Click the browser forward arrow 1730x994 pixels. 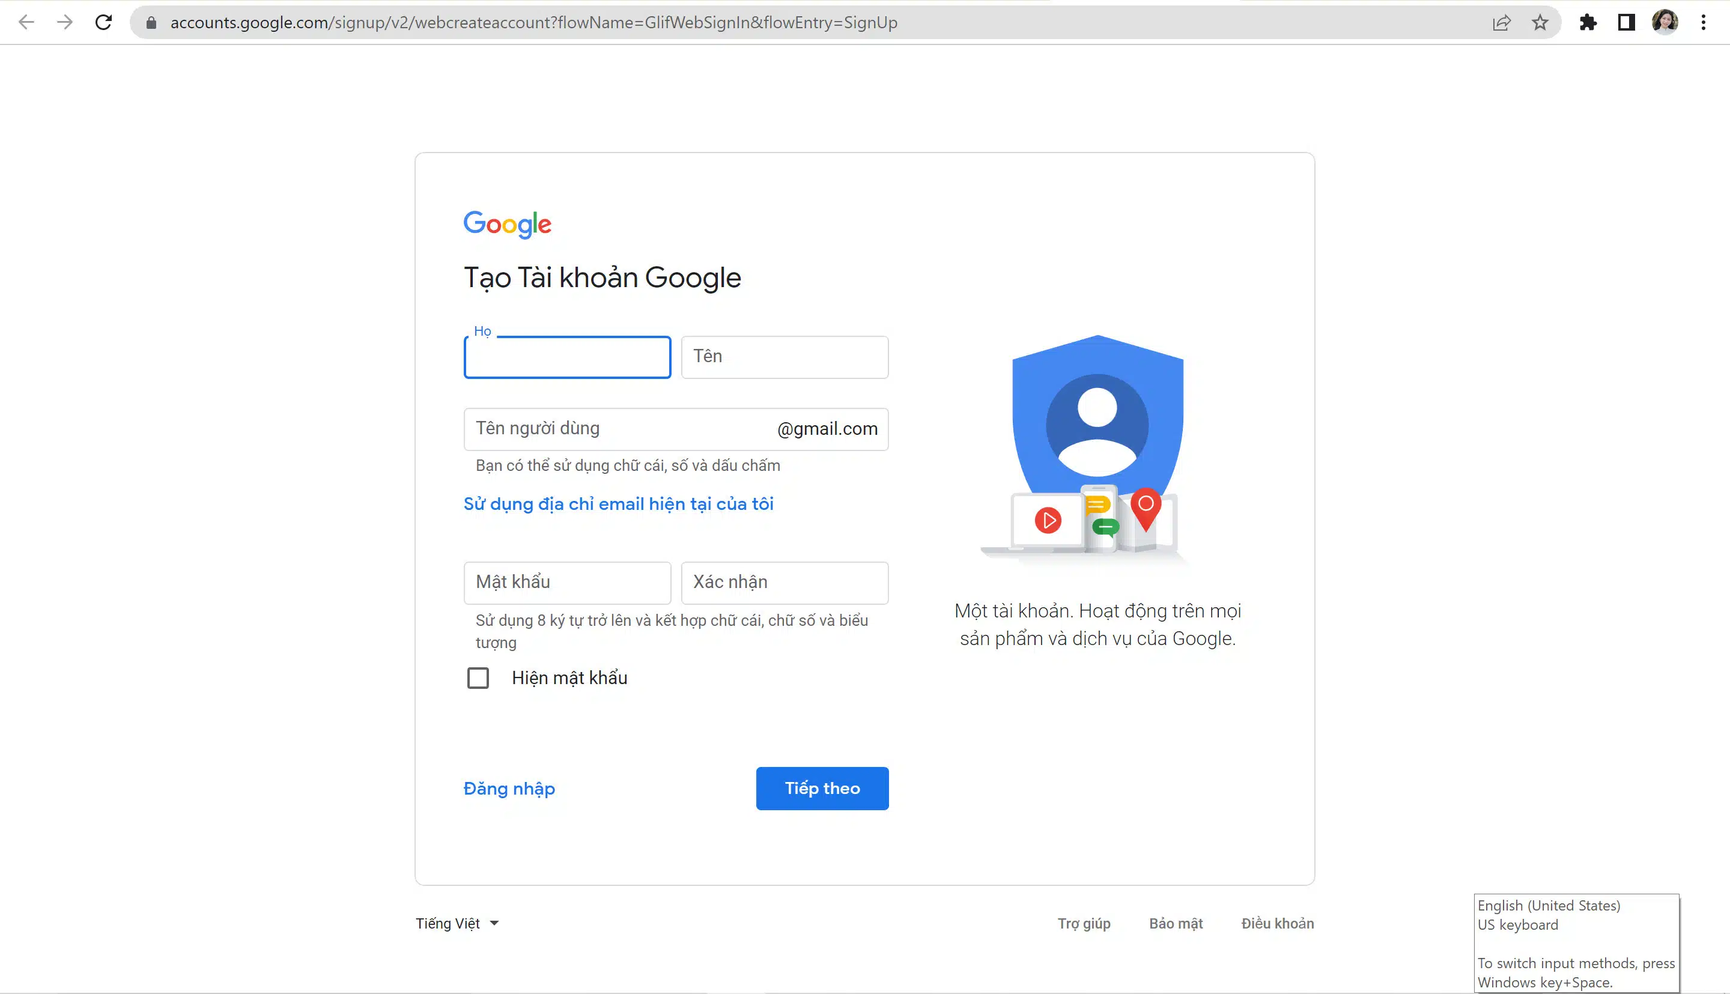pyautogui.click(x=65, y=23)
